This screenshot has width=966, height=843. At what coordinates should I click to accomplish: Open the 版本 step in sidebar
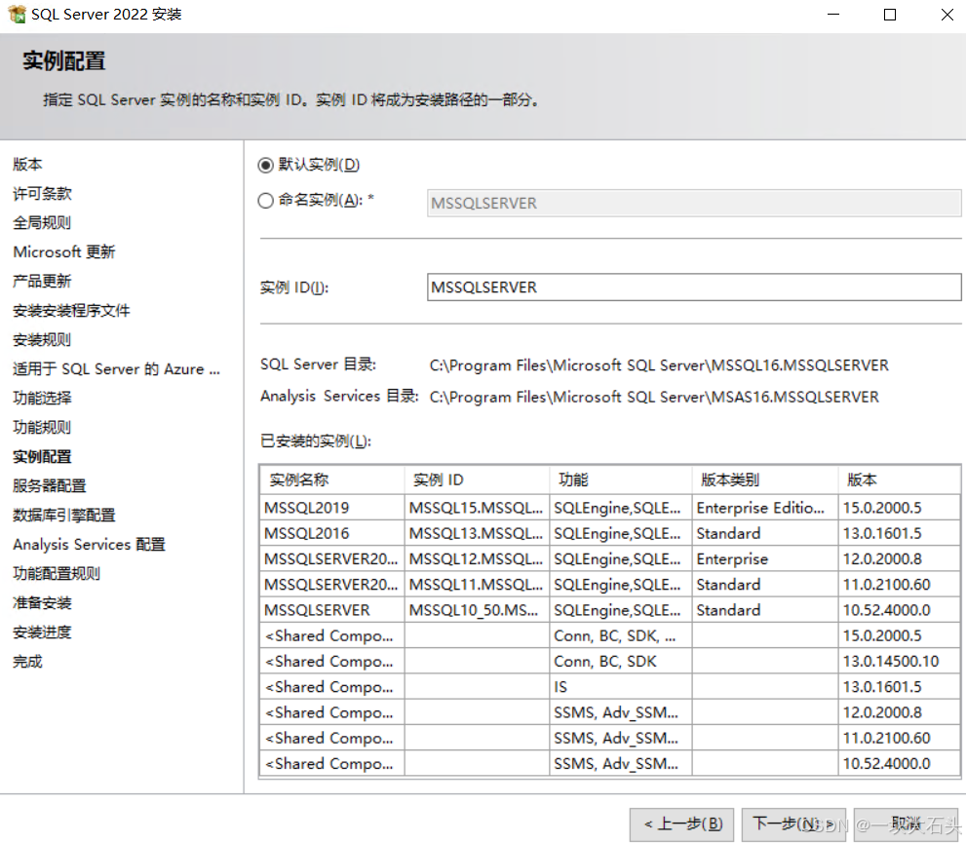pyautogui.click(x=27, y=165)
